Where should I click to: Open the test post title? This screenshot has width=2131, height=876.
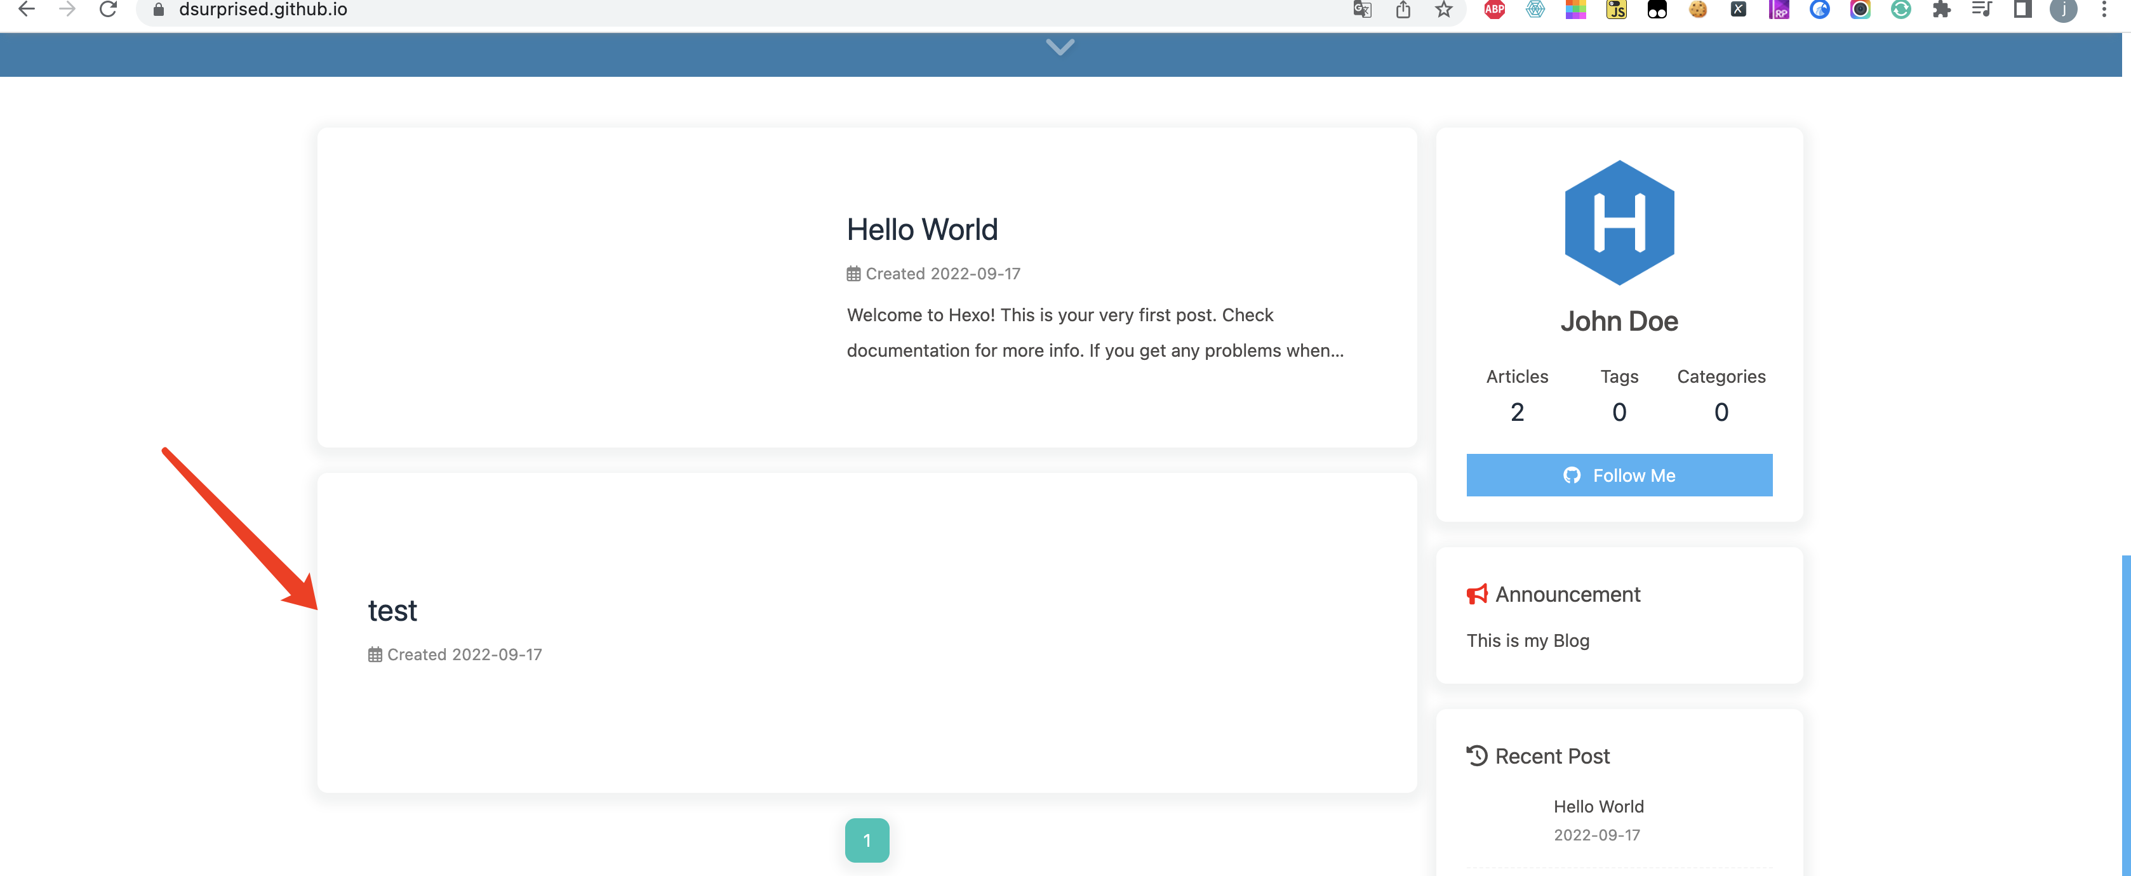[x=392, y=611]
